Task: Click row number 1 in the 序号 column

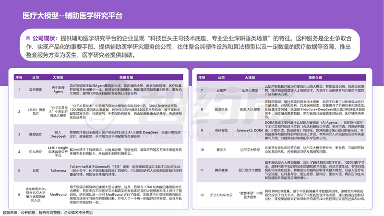Action: [x=19, y=90]
